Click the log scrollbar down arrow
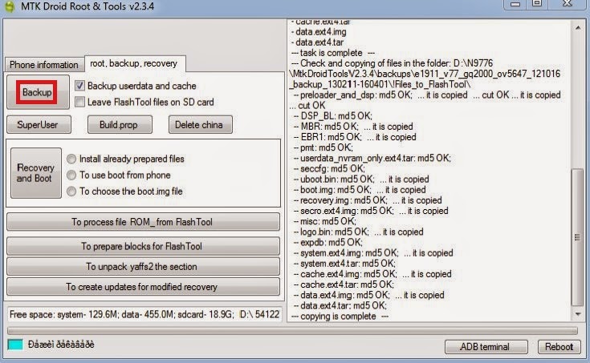The height and width of the screenshot is (363, 590). (577, 313)
